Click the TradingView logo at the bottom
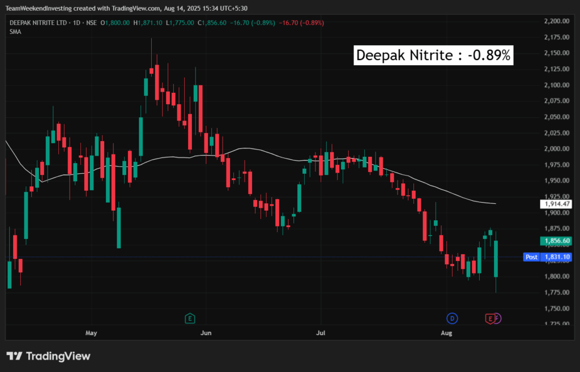The height and width of the screenshot is (372, 580). [x=49, y=356]
